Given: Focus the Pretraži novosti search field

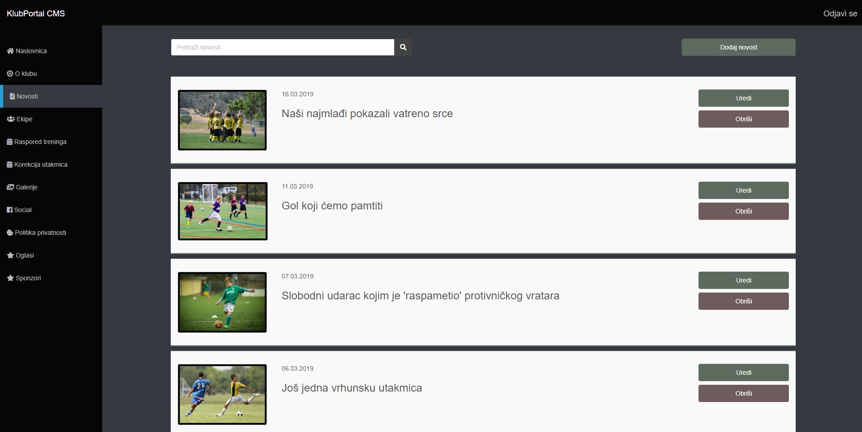Looking at the screenshot, I should (x=282, y=47).
